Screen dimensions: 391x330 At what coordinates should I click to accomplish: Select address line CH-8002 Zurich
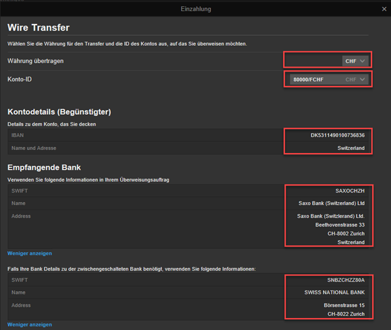(346, 233)
